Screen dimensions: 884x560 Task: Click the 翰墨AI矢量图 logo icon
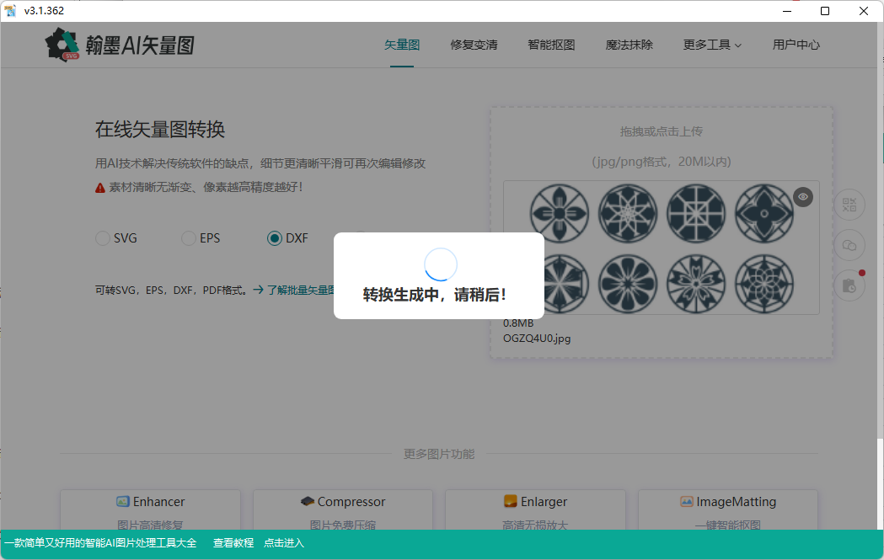pyautogui.click(x=63, y=44)
